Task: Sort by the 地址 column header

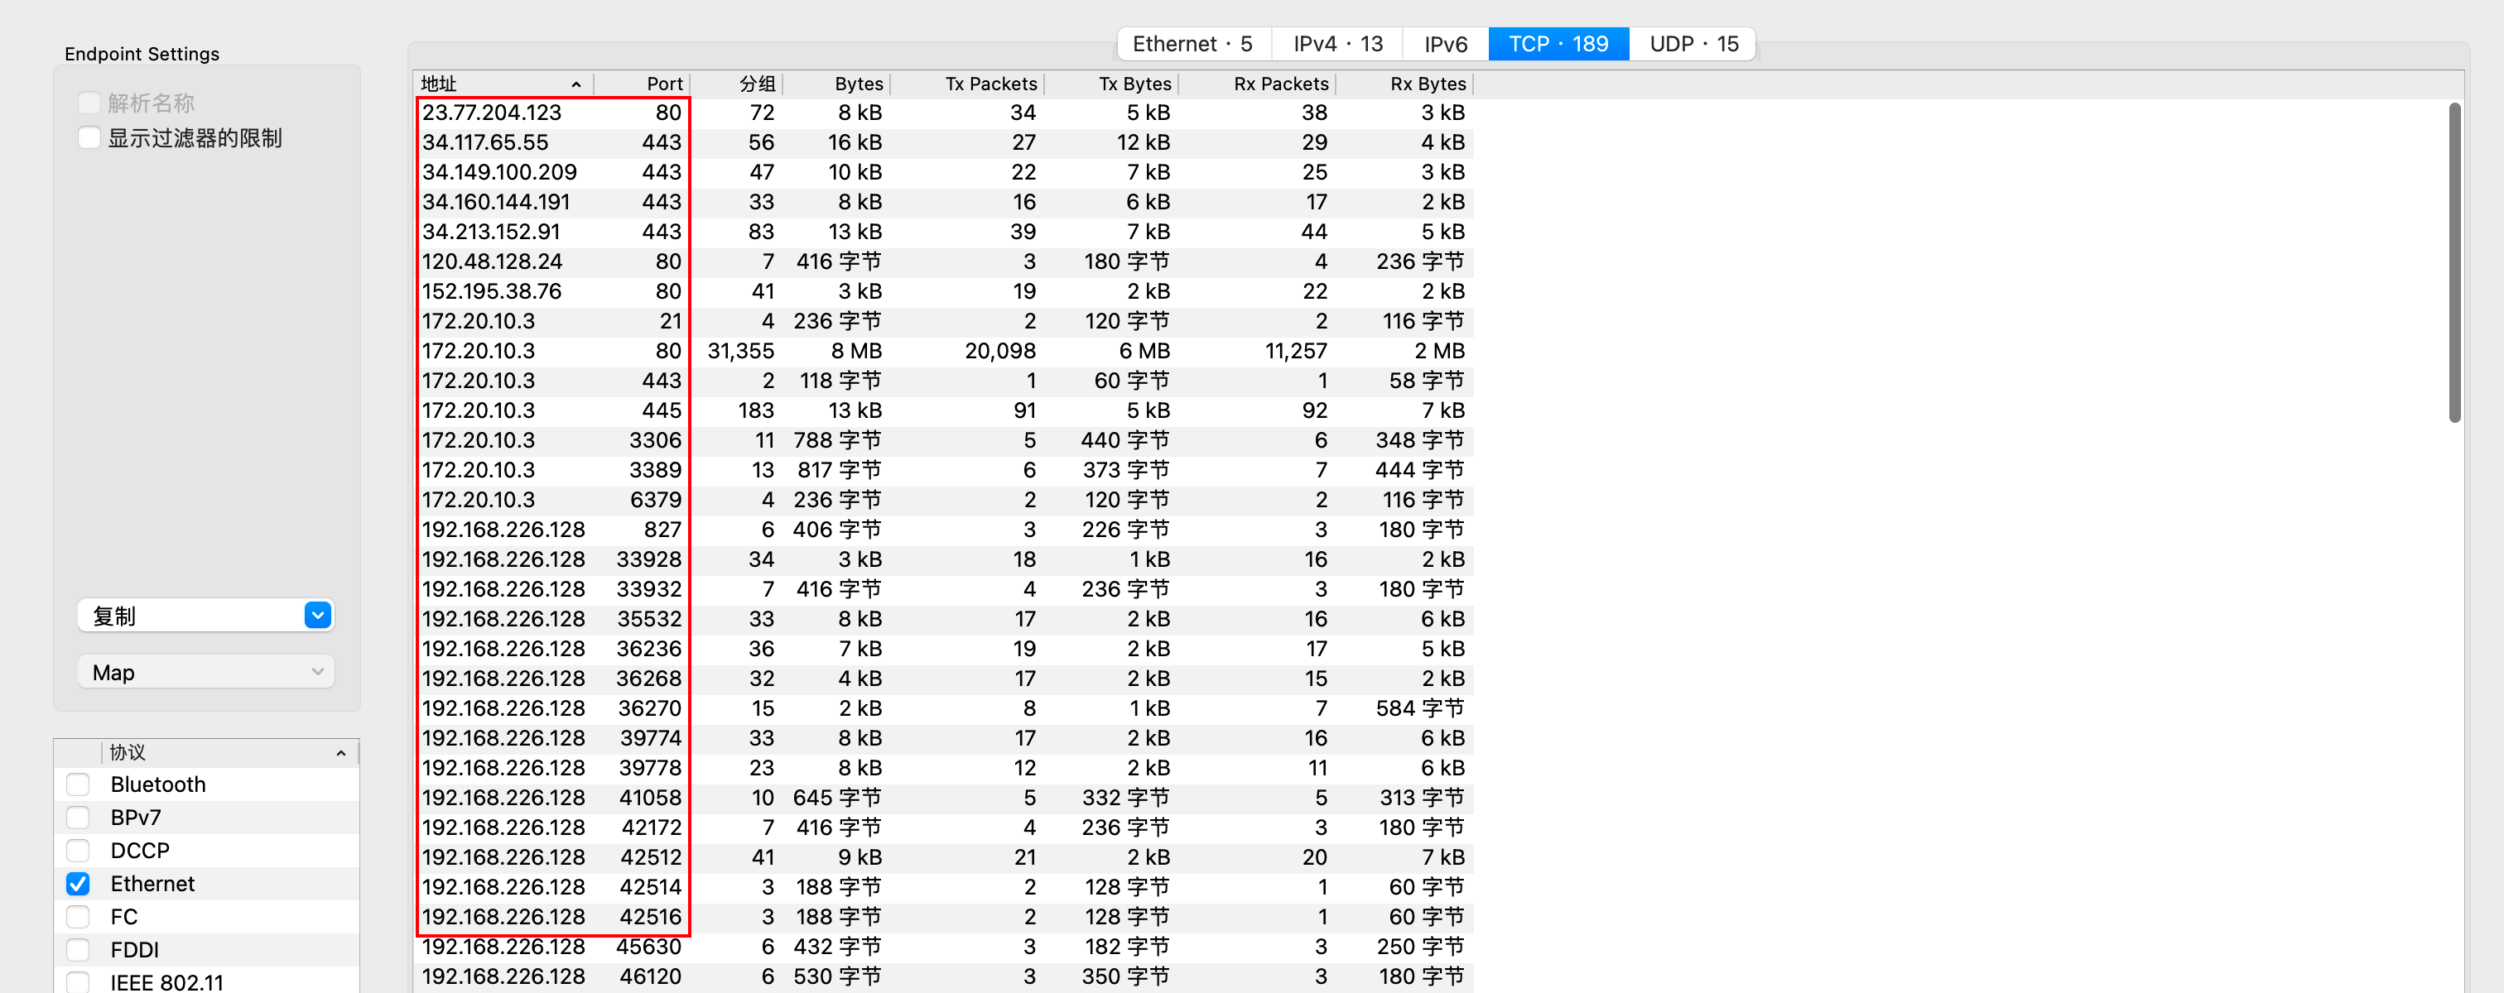Action: (503, 84)
